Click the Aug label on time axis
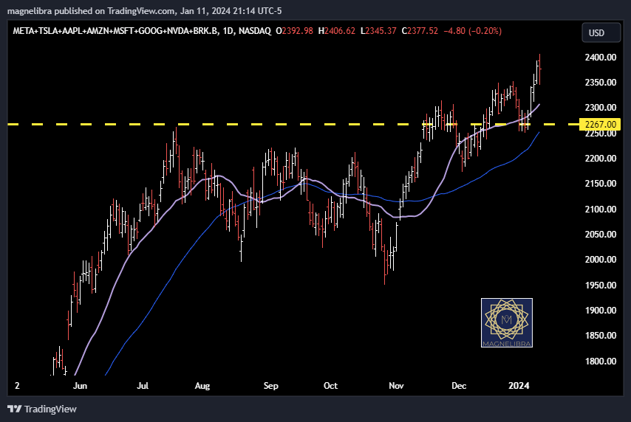Image resolution: width=631 pixels, height=422 pixels. (x=202, y=386)
